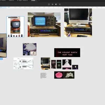
Task: Select 'The Violent Earth Part Two' title card
Action: click(x=67, y=52)
